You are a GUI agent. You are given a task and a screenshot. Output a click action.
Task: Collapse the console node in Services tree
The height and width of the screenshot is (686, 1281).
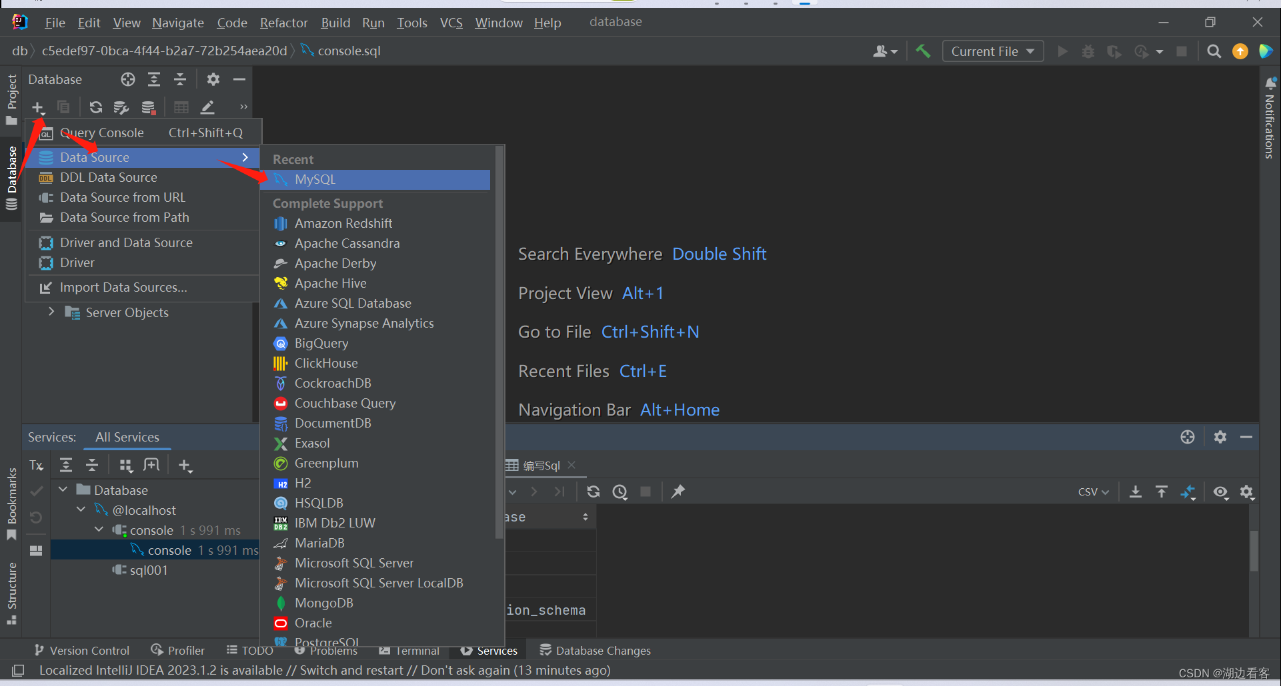[x=99, y=529]
